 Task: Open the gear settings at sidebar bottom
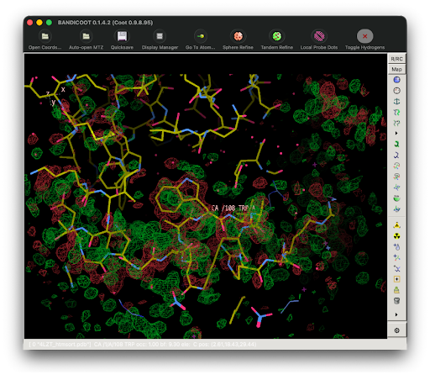396,330
